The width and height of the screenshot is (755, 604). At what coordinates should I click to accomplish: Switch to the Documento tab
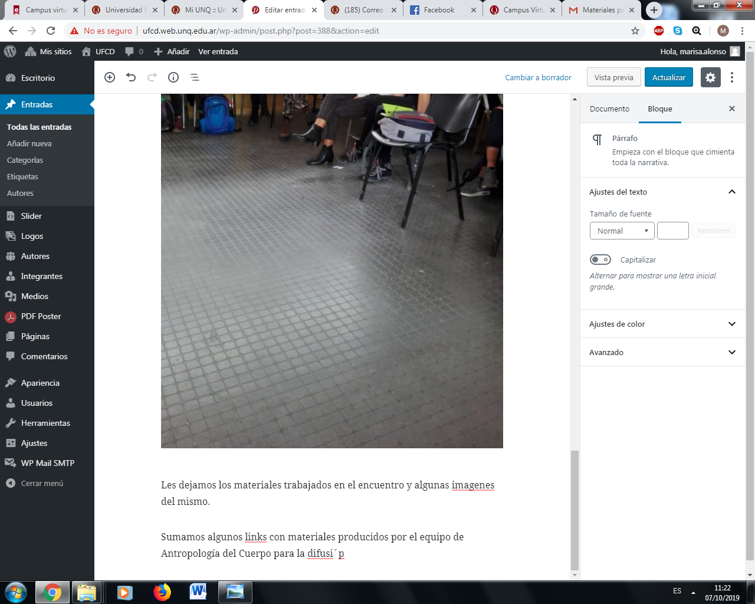pos(609,109)
